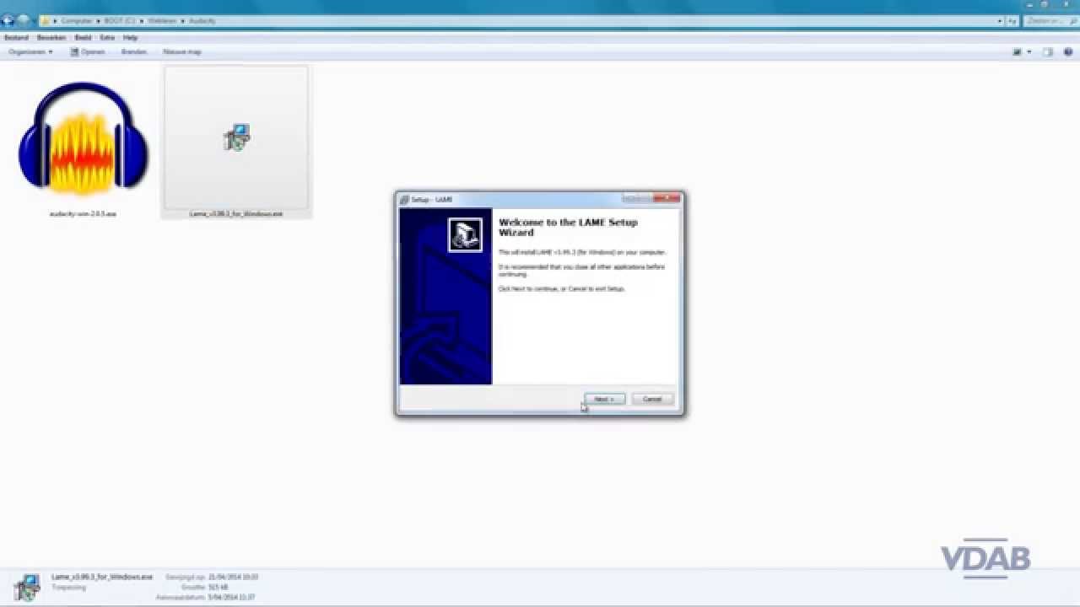Click the BOOT (C:) breadcrumb segment
1080x607 pixels.
pyautogui.click(x=120, y=20)
